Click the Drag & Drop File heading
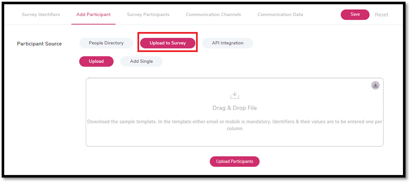 point(235,108)
